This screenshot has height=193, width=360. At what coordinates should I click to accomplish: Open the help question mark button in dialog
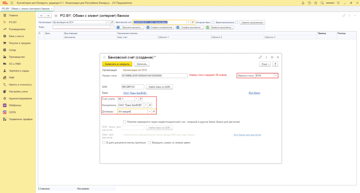tap(275, 64)
